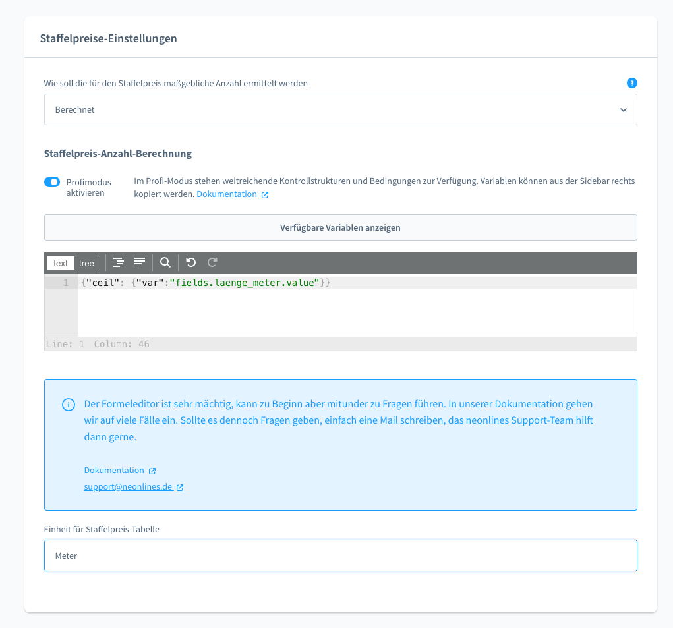Click the blue help question mark icon
Image resolution: width=673 pixels, height=628 pixels.
click(631, 83)
